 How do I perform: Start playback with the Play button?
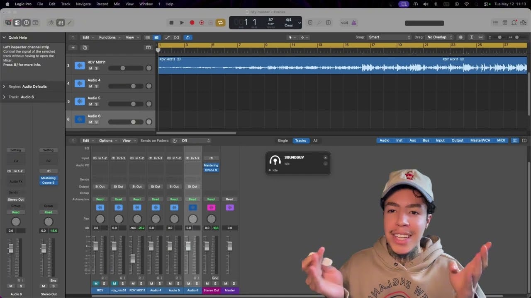pyautogui.click(x=182, y=23)
